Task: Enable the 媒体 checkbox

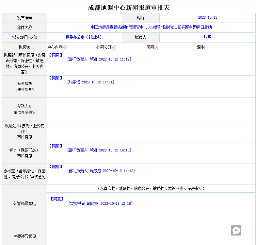Action: click(206, 47)
